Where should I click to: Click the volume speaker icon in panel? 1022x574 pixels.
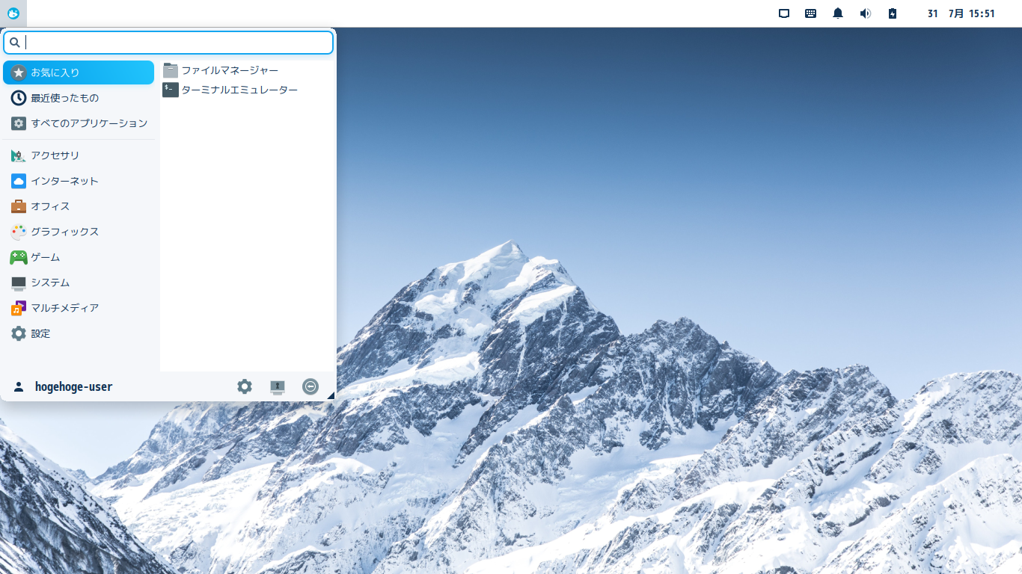click(x=866, y=13)
